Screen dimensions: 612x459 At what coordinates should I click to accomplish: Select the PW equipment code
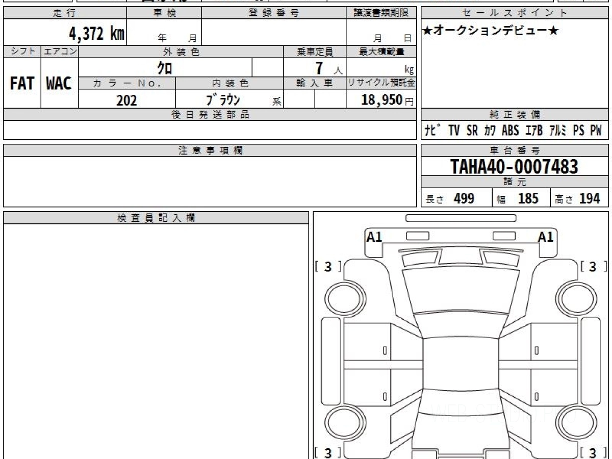point(596,131)
